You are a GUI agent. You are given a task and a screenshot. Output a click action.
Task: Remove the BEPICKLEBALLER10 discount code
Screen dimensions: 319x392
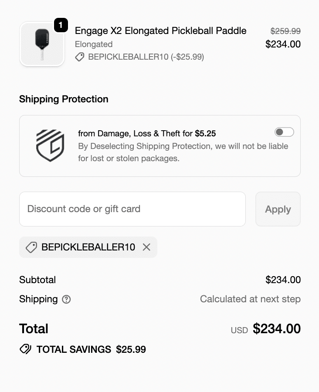tap(146, 247)
